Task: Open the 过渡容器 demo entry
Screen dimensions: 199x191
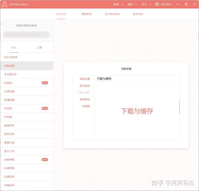Action: [27, 92]
